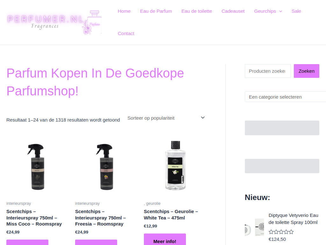
Task: Open the Sale page
Action: (x=296, y=11)
